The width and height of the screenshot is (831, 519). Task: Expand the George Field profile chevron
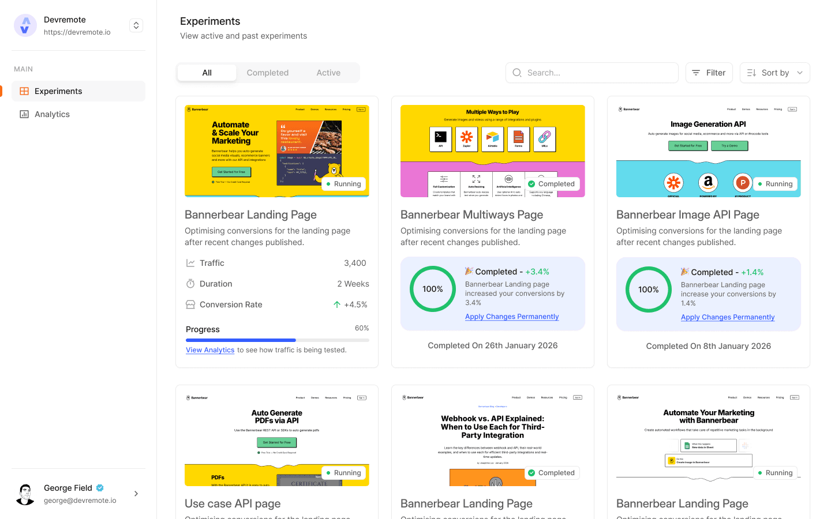(136, 494)
